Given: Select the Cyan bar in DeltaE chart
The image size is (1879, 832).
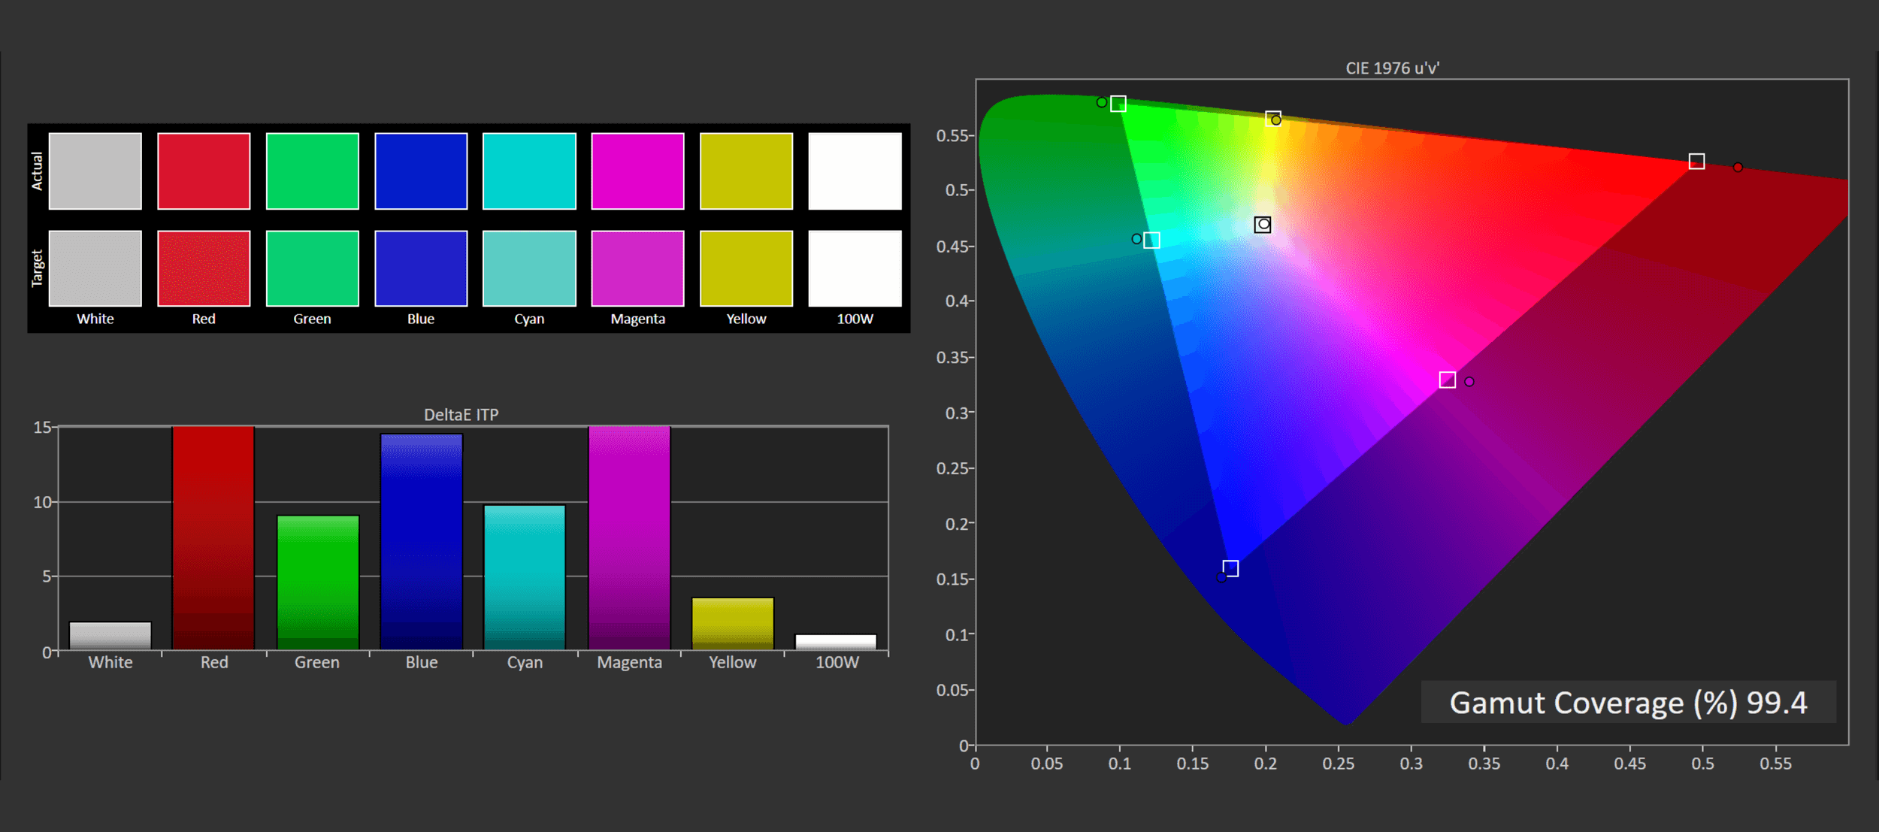Looking at the screenshot, I should [525, 577].
